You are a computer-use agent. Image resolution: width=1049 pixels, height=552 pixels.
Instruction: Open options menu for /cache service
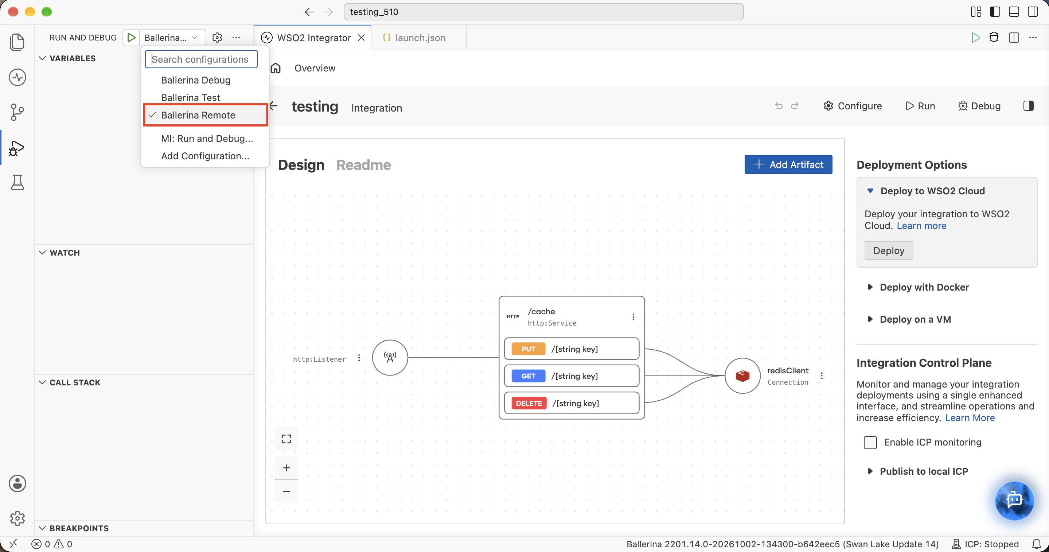point(633,317)
